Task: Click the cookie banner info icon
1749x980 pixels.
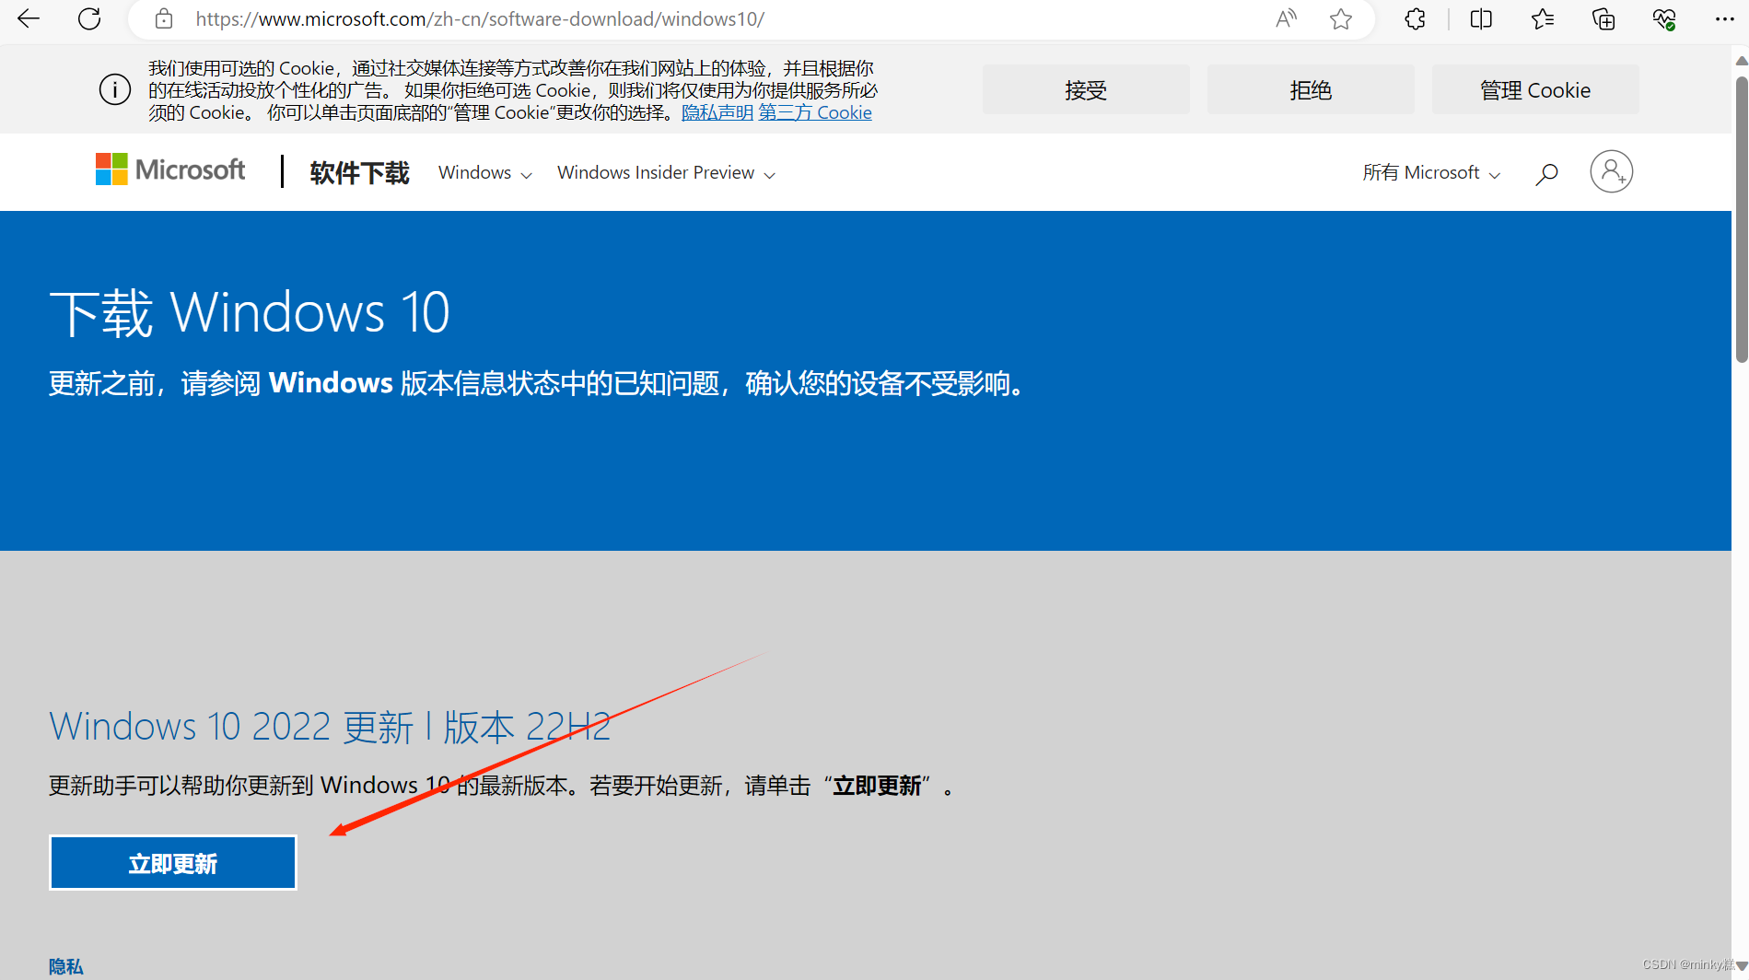Action: (115, 89)
